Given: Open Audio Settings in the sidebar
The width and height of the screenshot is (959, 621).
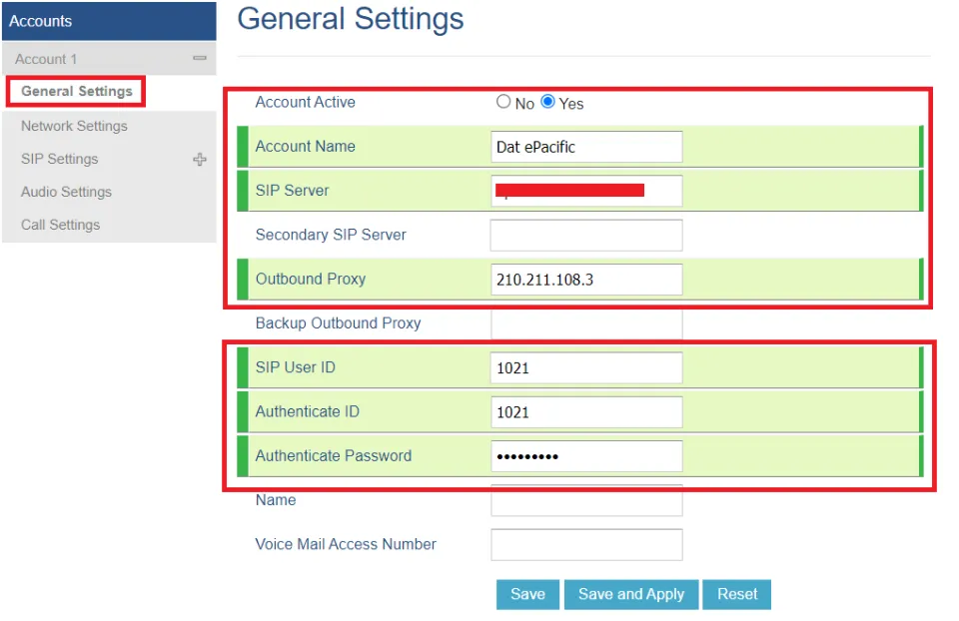Looking at the screenshot, I should click(66, 192).
